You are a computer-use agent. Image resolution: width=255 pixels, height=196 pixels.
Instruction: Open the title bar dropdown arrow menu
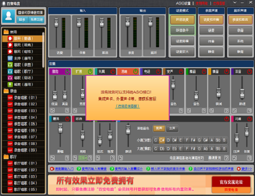pyautogui.click(x=235, y=3)
